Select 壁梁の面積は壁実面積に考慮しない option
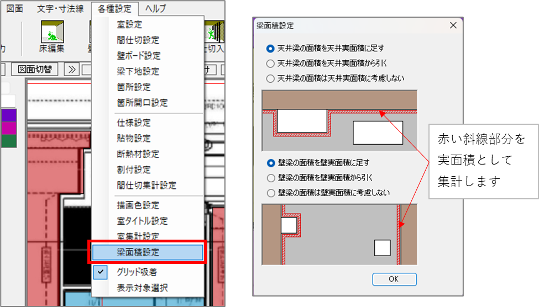Viewport: 539px width, 307px height. 271,193
